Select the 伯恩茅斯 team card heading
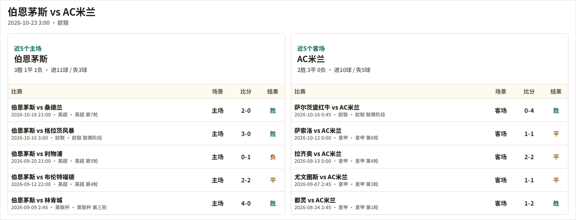 [31, 59]
